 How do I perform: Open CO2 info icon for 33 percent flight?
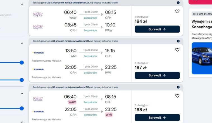[178, 41]
